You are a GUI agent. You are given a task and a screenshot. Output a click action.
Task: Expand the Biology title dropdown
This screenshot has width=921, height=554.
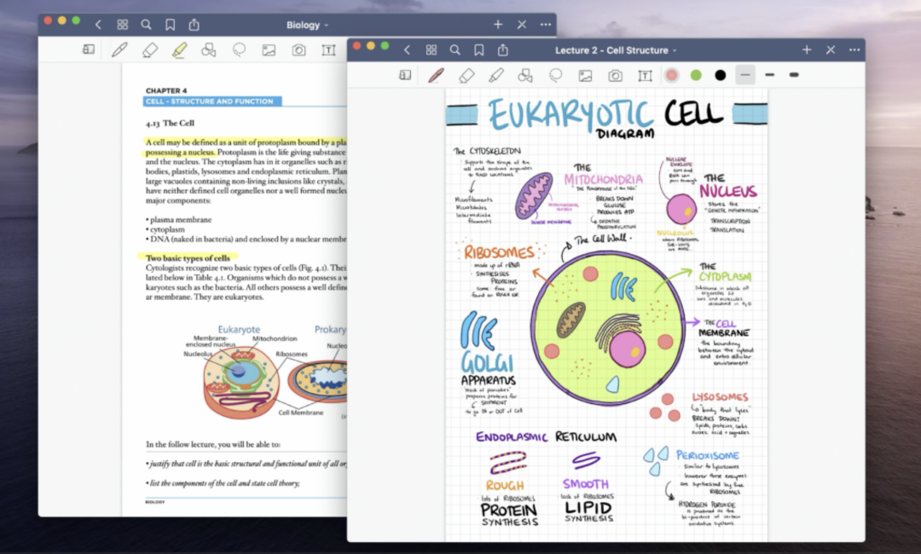(x=307, y=25)
